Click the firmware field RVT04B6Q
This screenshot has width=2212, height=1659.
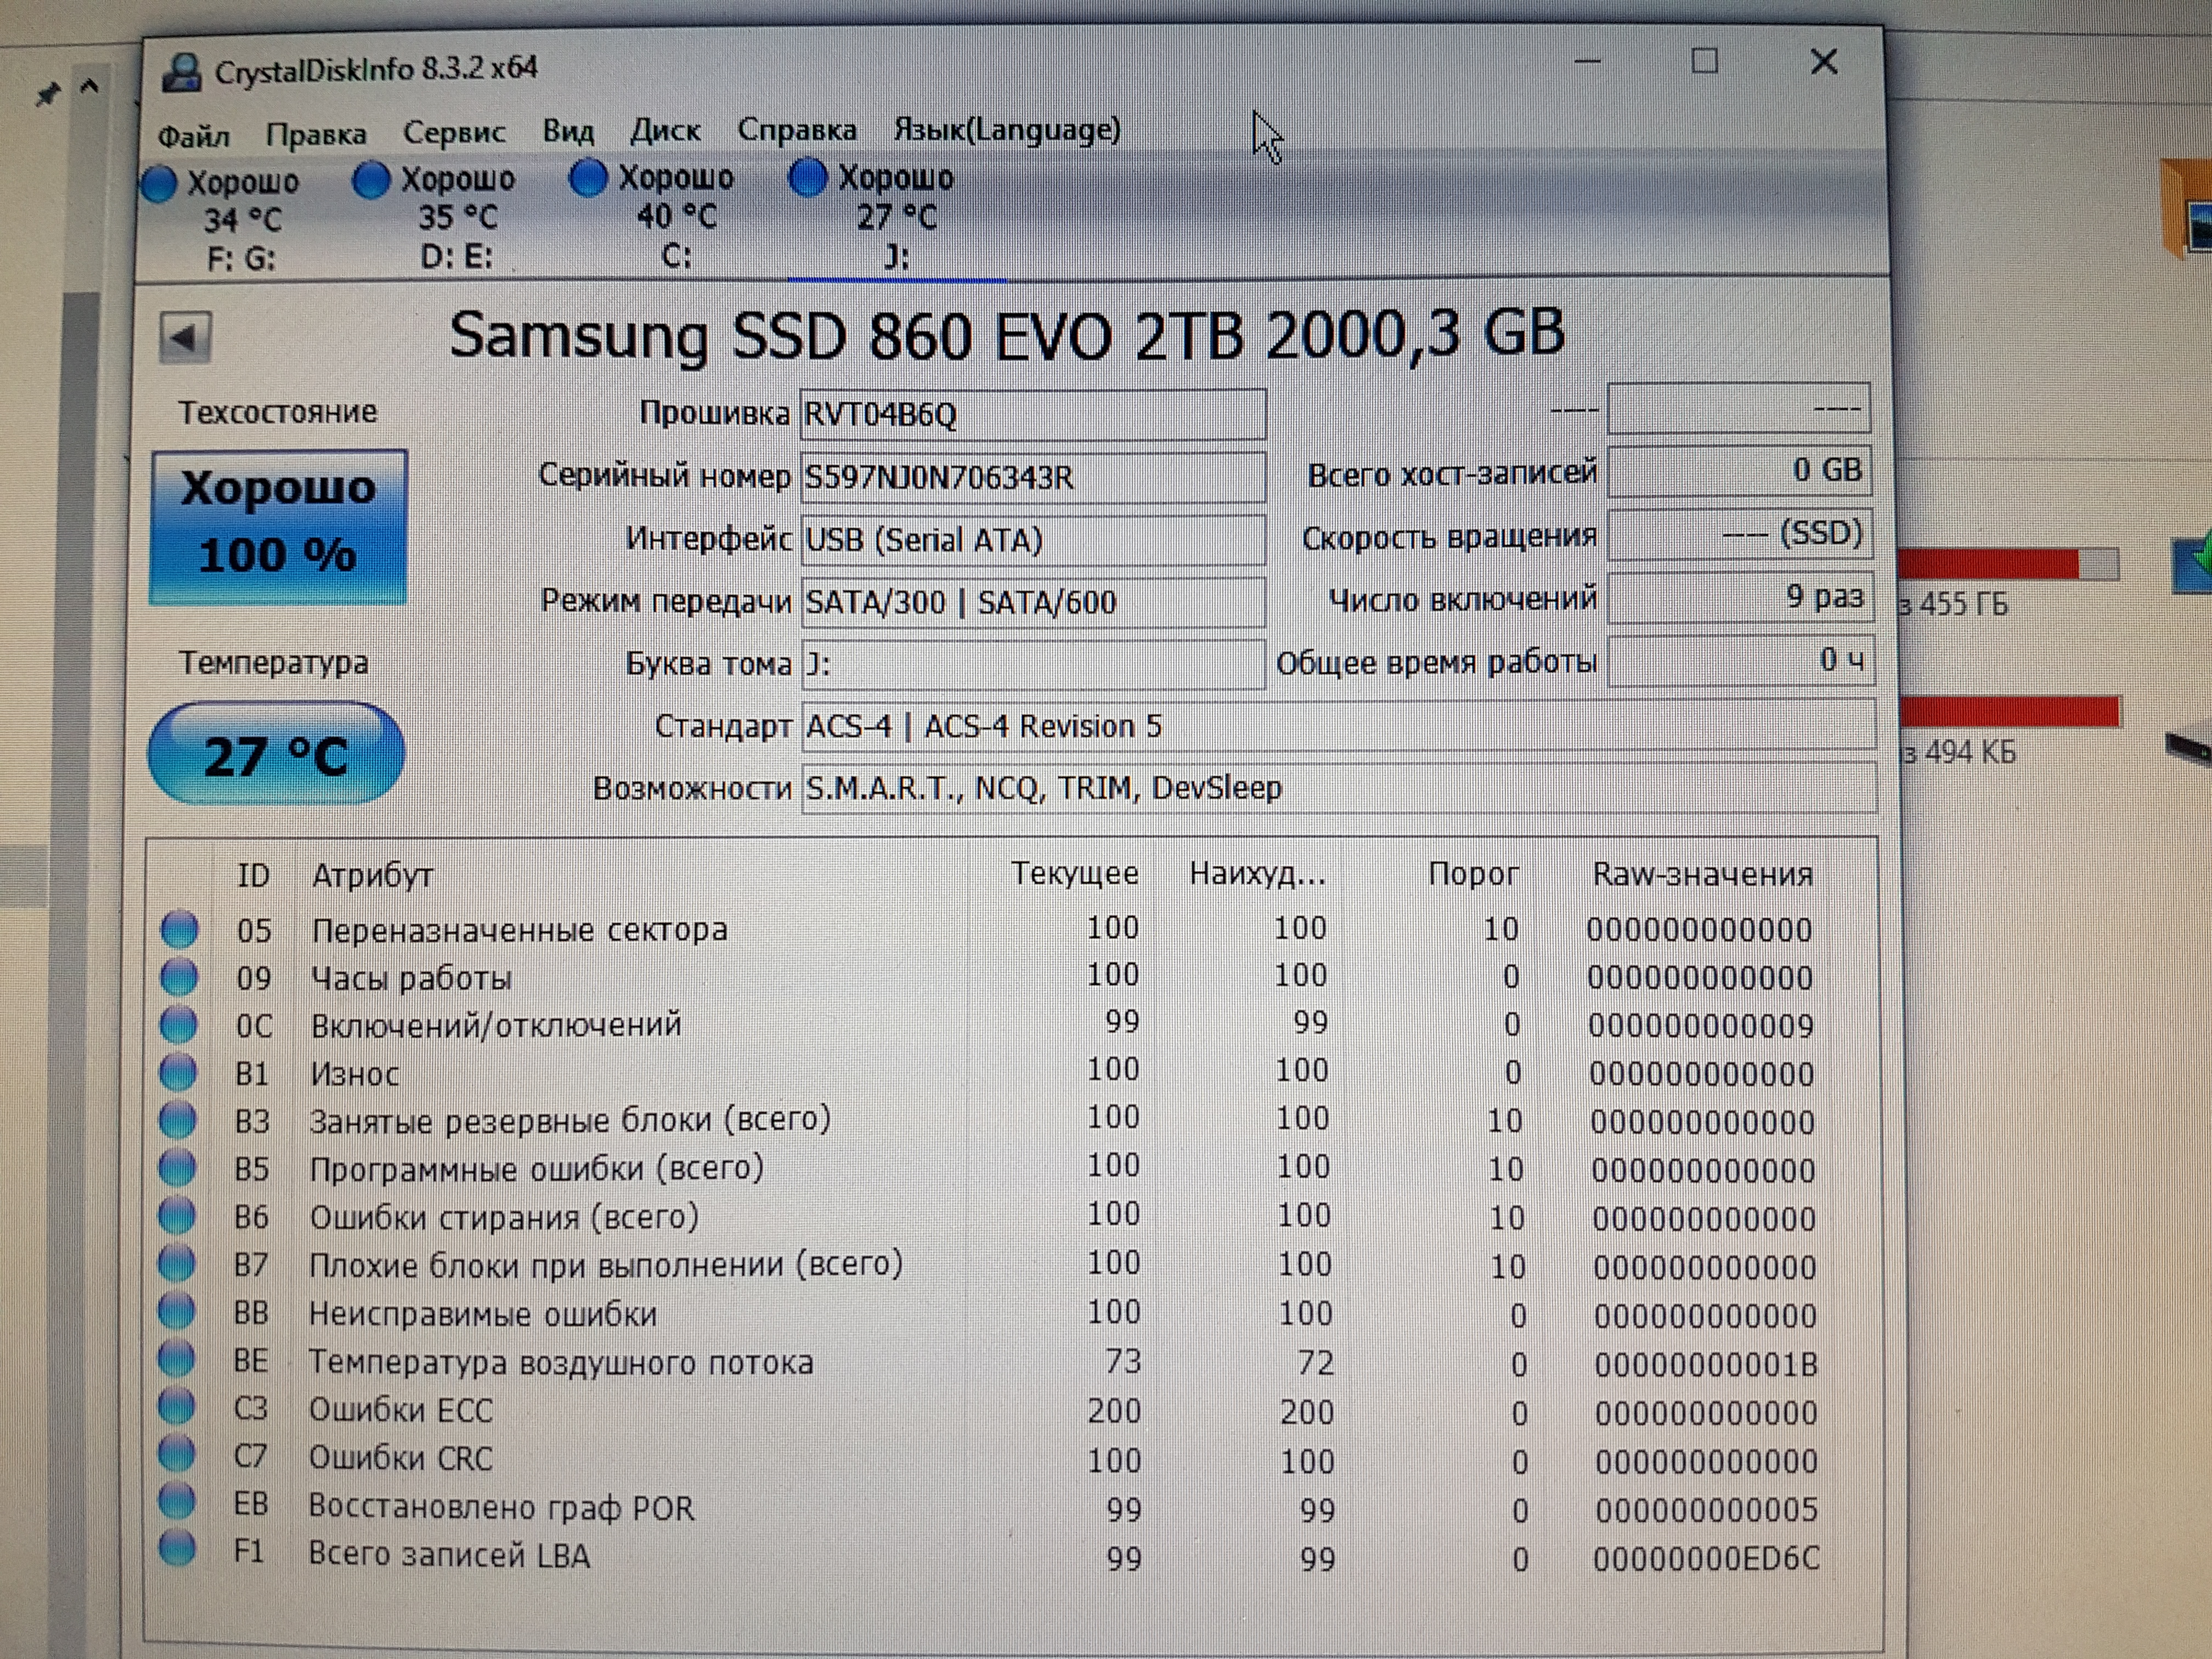click(x=1032, y=414)
